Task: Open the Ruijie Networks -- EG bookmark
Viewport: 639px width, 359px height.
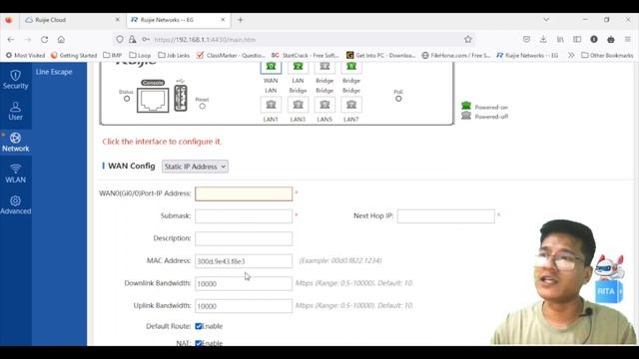Action: (x=527, y=55)
